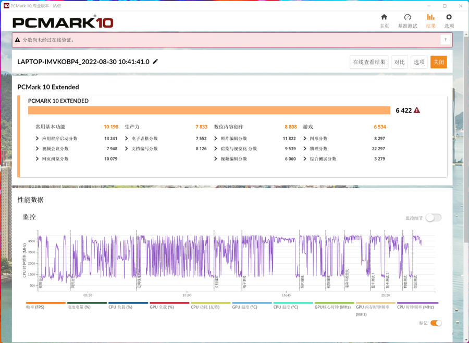Click the orange 关闭 button
Screen dimensions: 469x343
click(x=438, y=62)
